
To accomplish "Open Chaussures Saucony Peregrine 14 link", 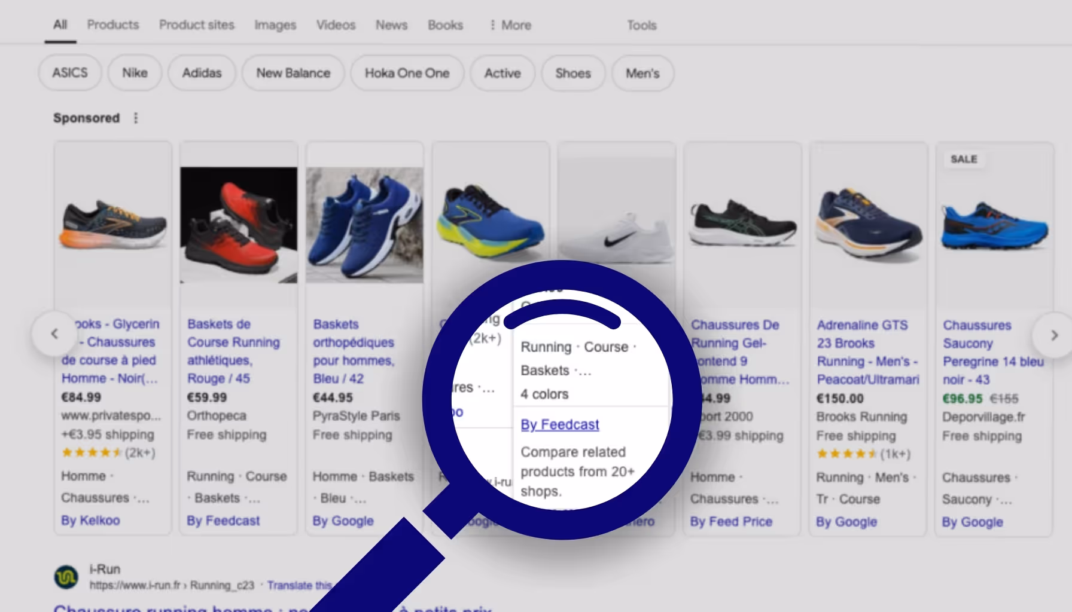I will coord(993,352).
